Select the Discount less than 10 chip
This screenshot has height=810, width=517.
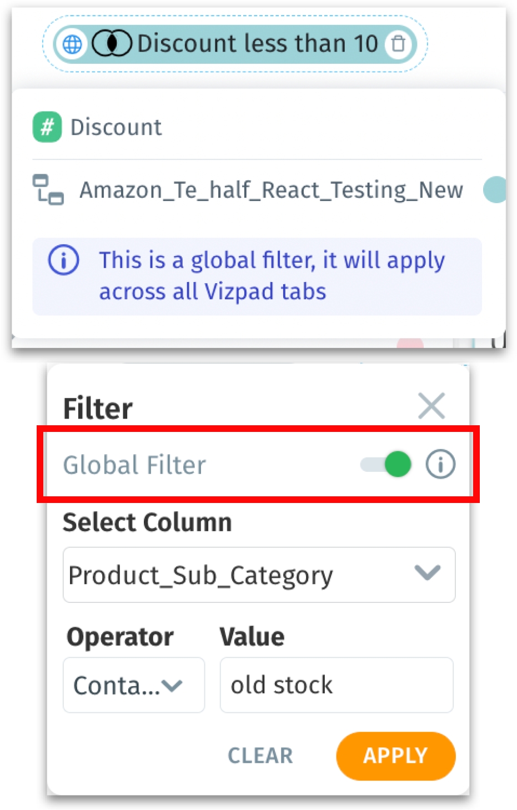(235, 44)
